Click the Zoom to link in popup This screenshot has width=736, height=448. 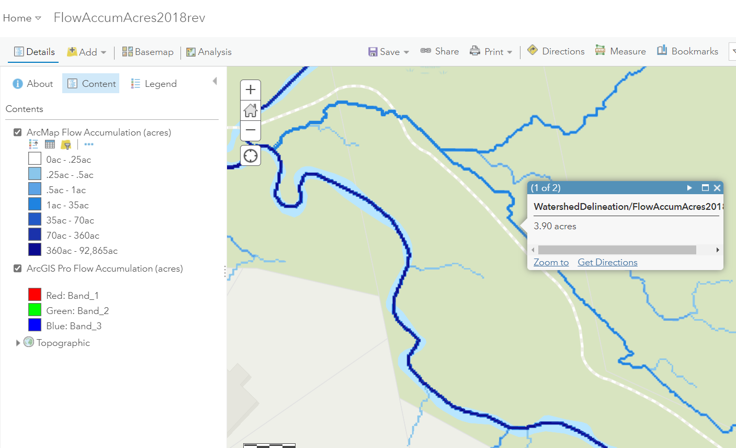551,262
